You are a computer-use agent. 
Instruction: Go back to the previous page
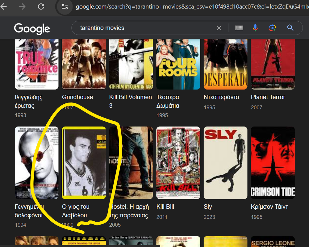coord(3,7)
